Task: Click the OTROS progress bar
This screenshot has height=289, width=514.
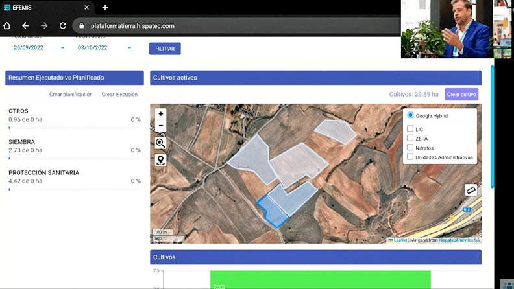Action: [75, 128]
